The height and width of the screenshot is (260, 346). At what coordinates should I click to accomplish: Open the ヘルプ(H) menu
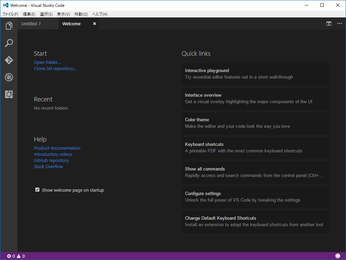100,14
